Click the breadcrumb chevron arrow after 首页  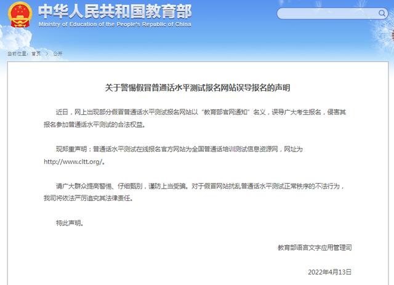tap(47, 53)
